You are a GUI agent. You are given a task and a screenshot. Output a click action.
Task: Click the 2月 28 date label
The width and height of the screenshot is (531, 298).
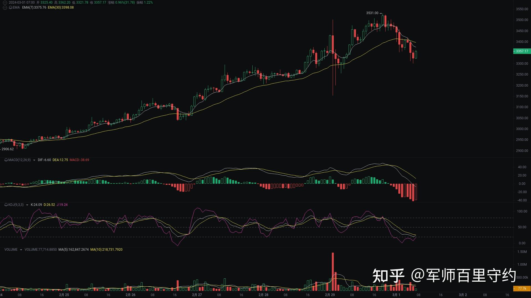263,295
